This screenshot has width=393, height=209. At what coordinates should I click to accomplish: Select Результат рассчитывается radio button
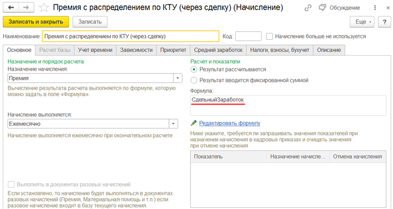(194, 69)
